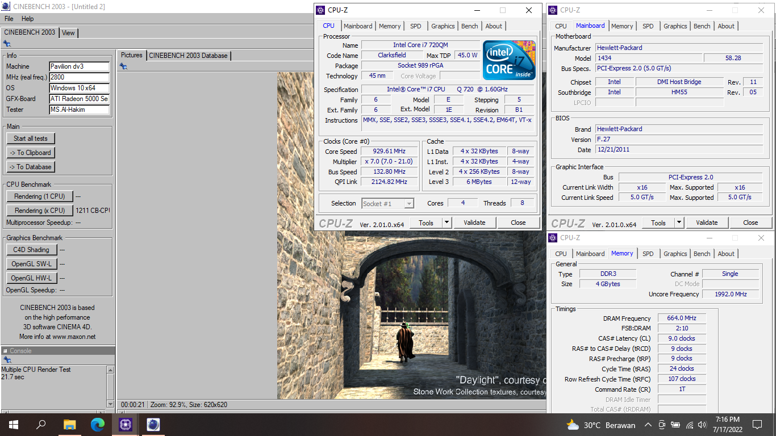Screen dimensions: 776x436
Task: Open SPD tab in Mainboard window
Action: [x=648, y=26]
